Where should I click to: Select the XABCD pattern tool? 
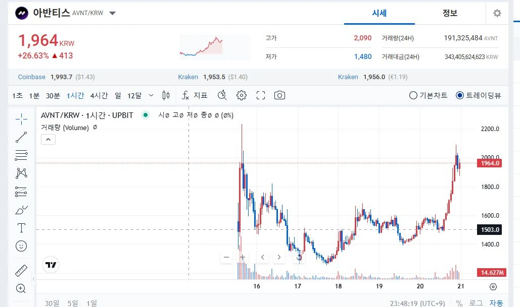pos(21,173)
